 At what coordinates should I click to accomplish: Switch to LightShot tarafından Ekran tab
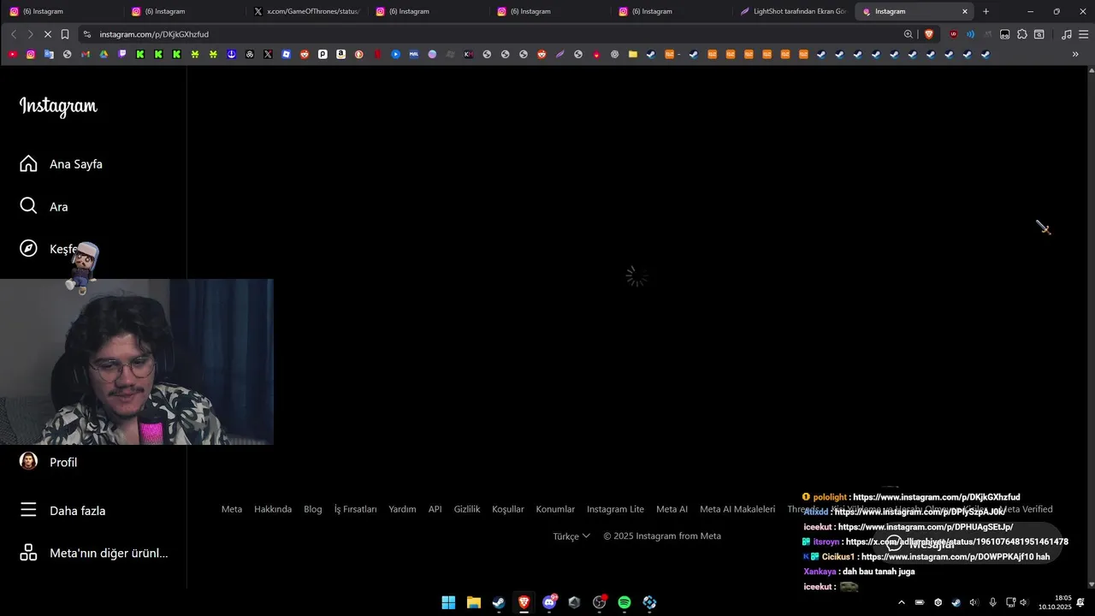(794, 11)
